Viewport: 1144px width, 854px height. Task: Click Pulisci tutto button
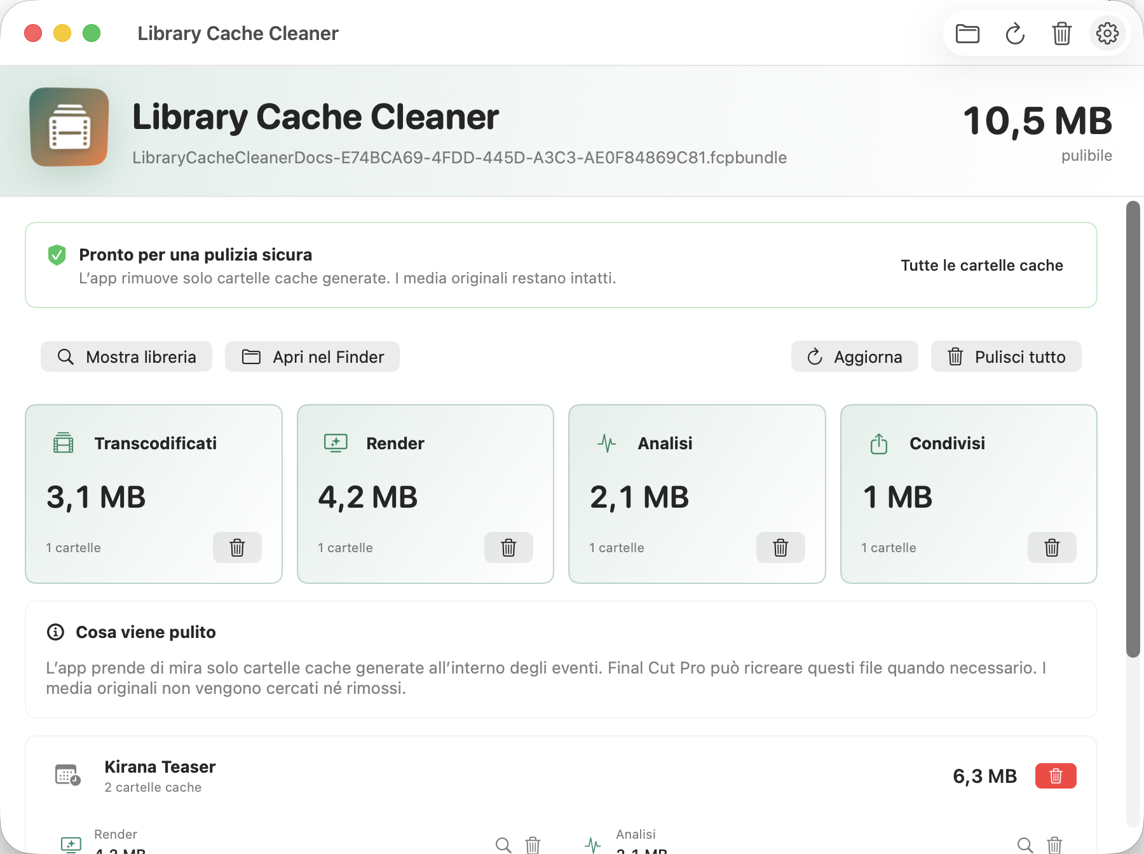point(1006,356)
